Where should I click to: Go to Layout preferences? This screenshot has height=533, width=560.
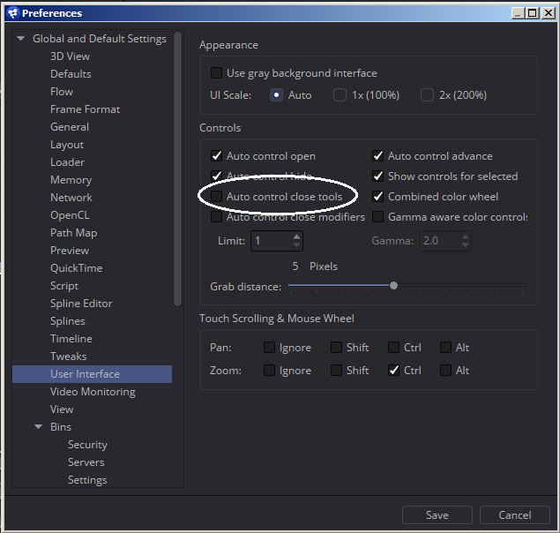pyautogui.click(x=67, y=145)
